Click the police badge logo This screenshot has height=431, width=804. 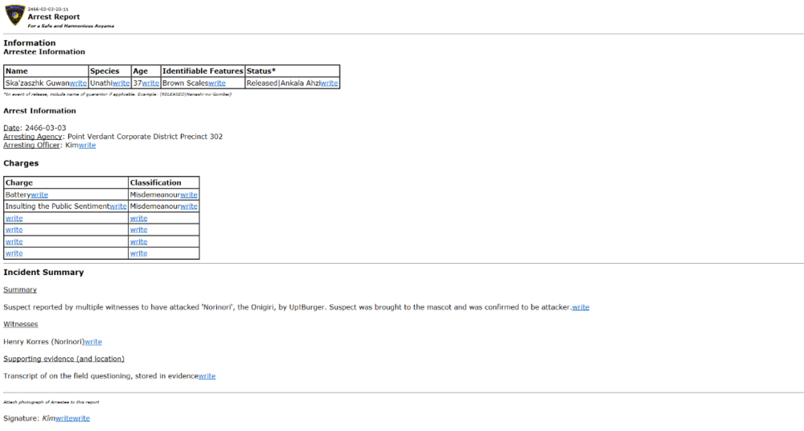pyautogui.click(x=14, y=15)
